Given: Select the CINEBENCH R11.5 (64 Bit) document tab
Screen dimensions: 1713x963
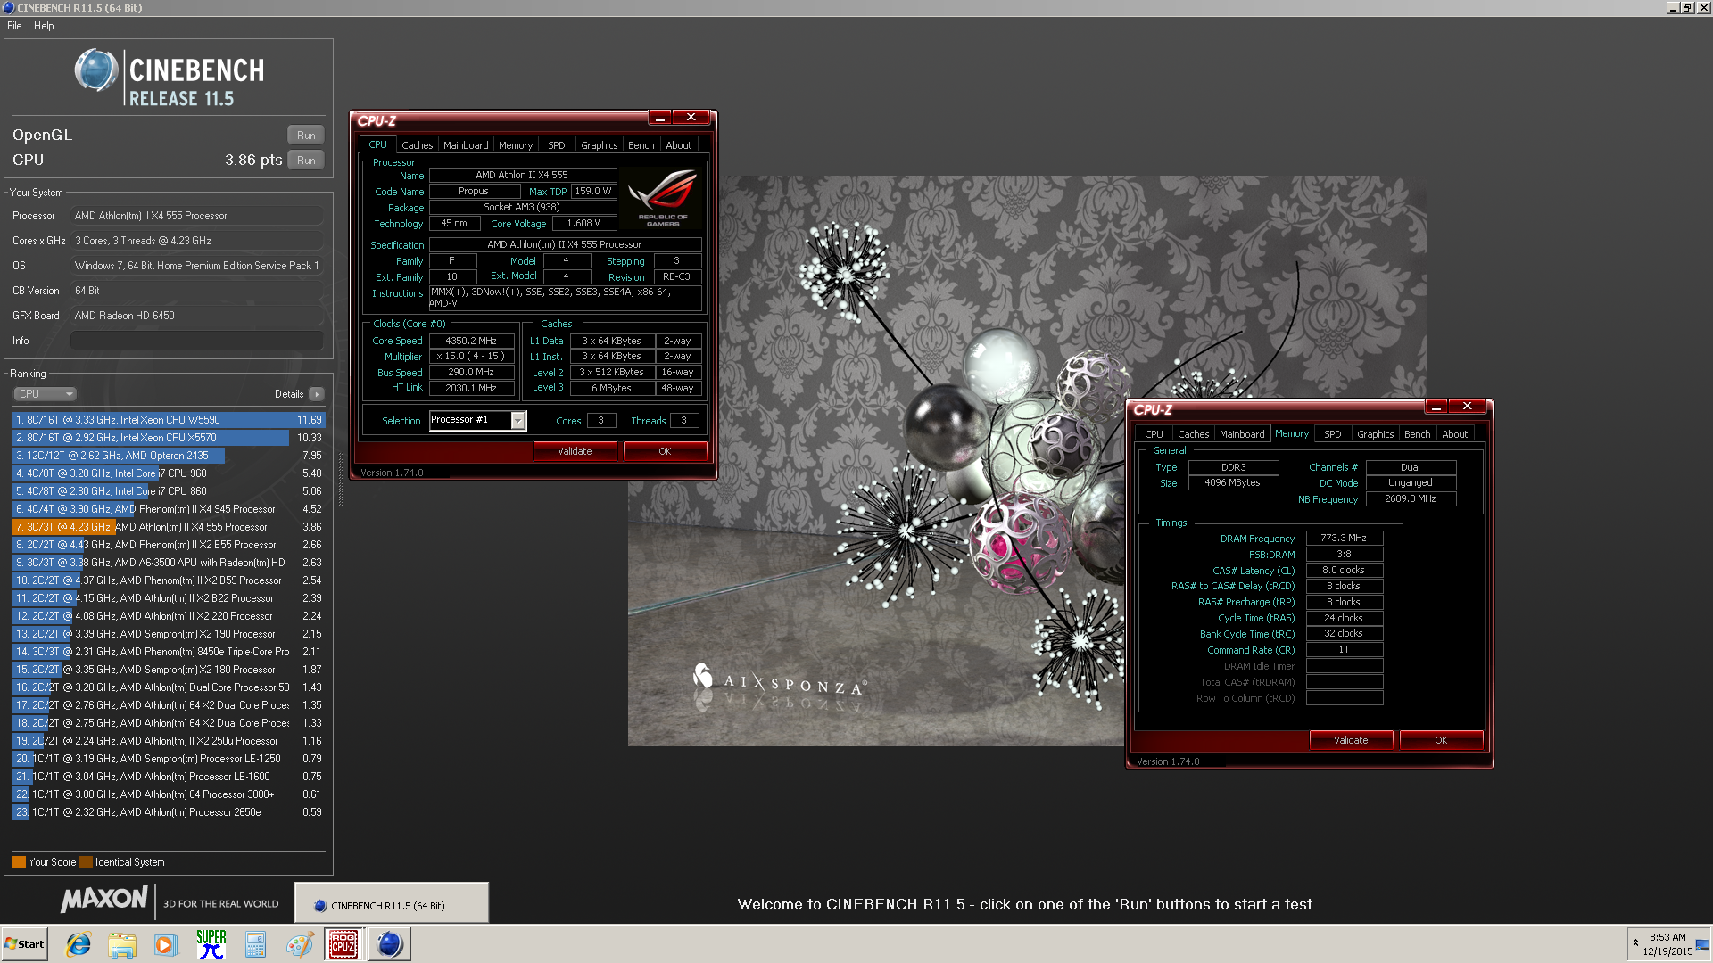Looking at the screenshot, I should (391, 904).
